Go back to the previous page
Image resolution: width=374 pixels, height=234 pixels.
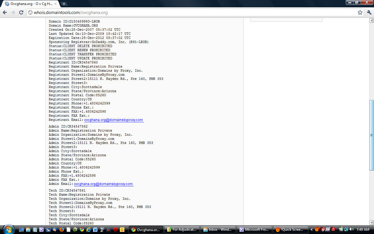click(5, 12)
